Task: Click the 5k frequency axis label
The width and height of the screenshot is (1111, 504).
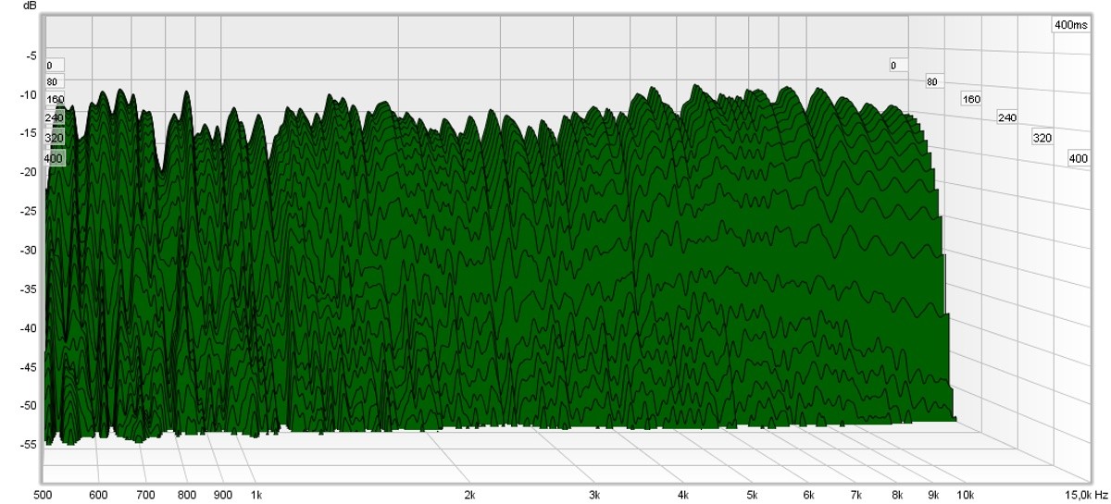Action: 753,495
